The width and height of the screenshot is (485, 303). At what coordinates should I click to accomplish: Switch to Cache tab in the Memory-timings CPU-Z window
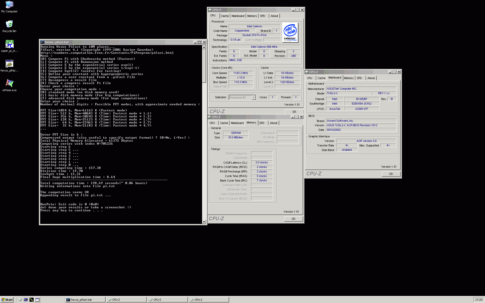coord(224,123)
